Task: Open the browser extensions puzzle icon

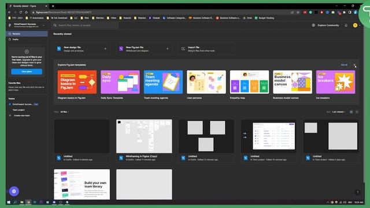Action: tap(345, 12)
